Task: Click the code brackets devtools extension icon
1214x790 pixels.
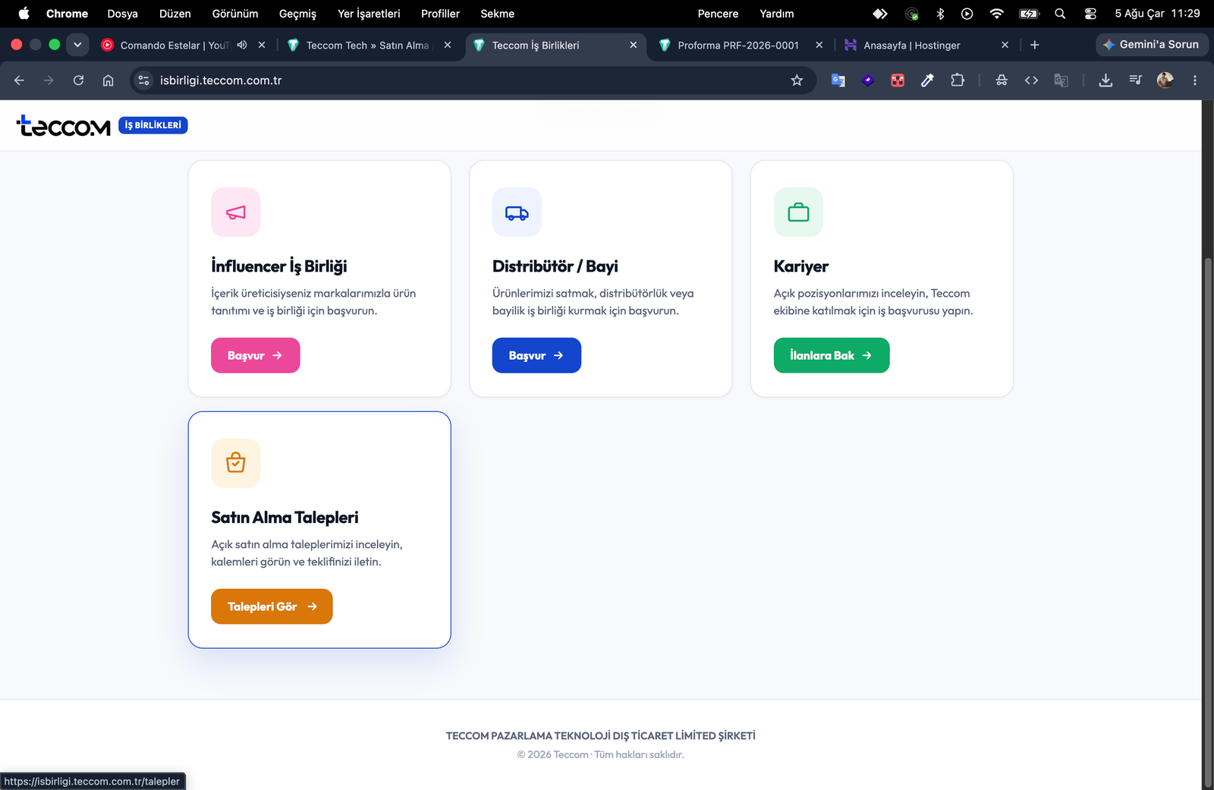Action: pyautogui.click(x=1031, y=80)
